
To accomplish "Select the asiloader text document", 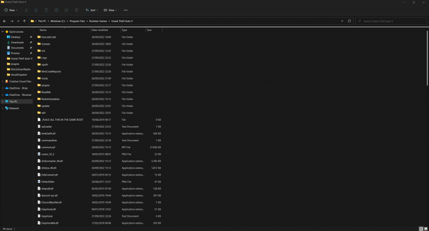I will (46, 126).
